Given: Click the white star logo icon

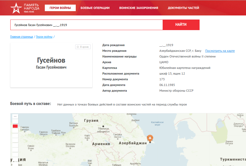Looking at the screenshot, I should 16,8.
